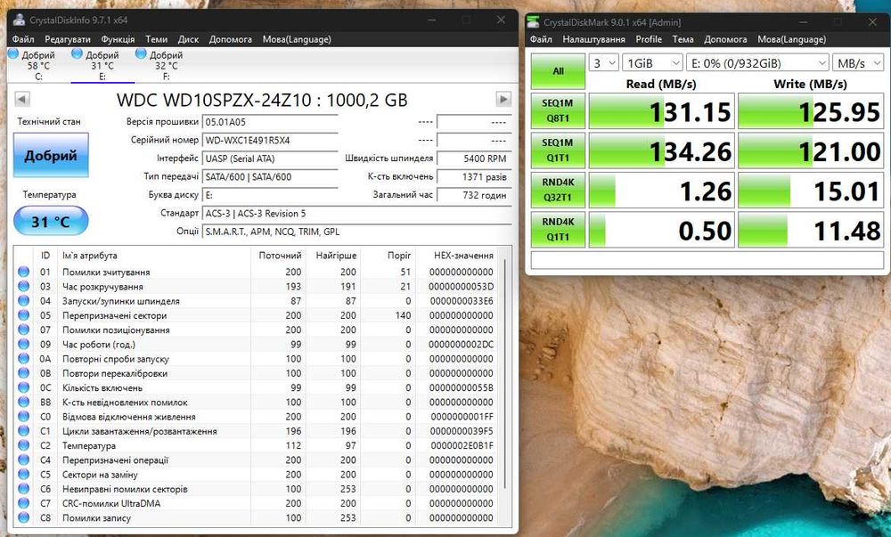Click status orb for attribute BB uncorrectable errors
Viewport: 891px width, 537px height.
23,402
